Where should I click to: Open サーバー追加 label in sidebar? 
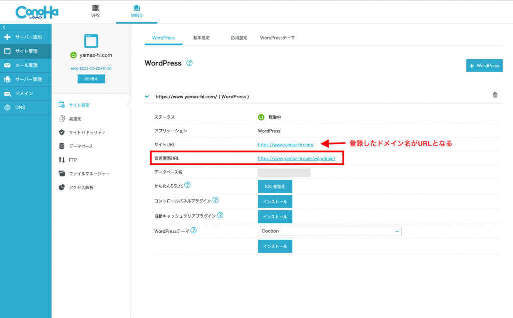click(29, 37)
